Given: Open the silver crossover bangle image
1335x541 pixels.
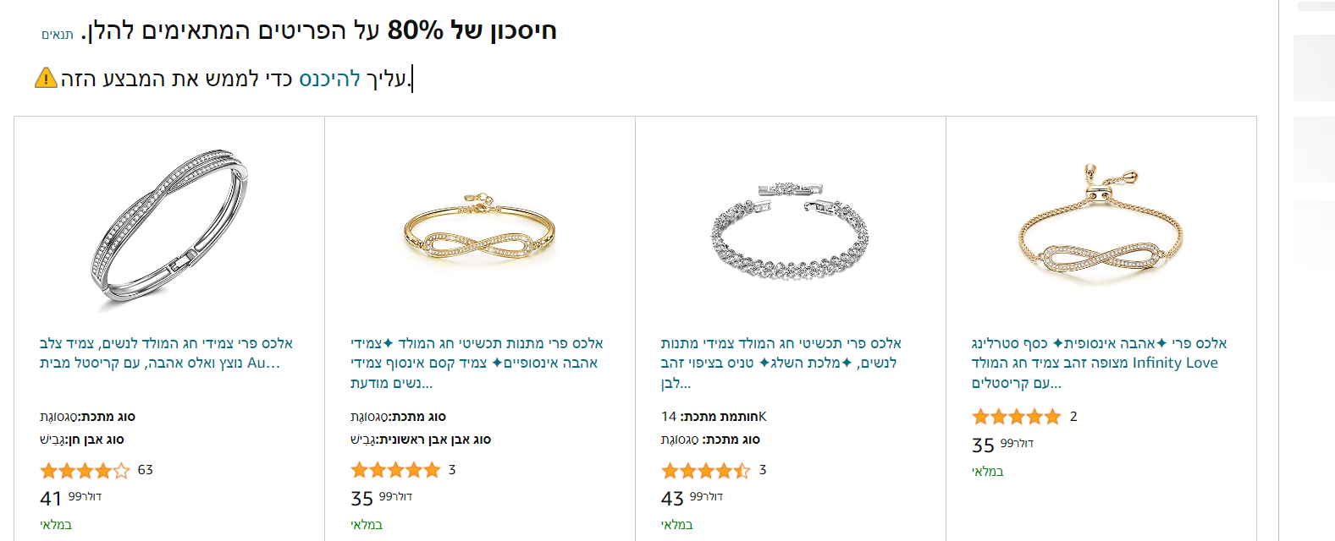Looking at the screenshot, I should pos(169,229).
